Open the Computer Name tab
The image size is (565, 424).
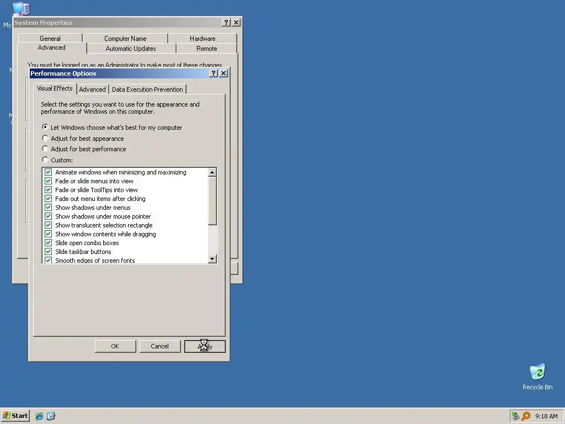[125, 38]
